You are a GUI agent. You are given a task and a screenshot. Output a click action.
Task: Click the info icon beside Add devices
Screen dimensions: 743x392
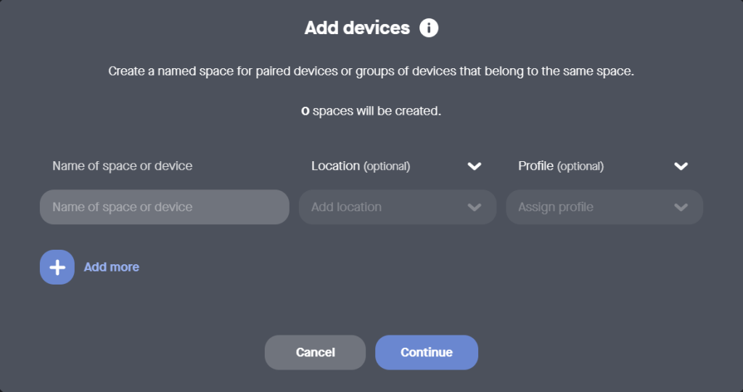click(429, 28)
